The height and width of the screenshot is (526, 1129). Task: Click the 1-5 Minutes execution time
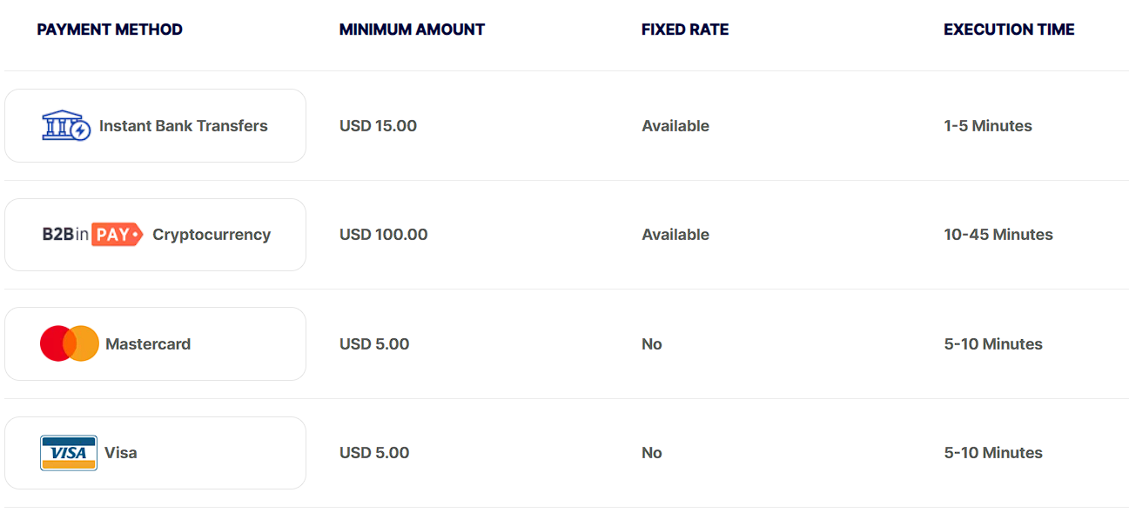[x=988, y=126]
